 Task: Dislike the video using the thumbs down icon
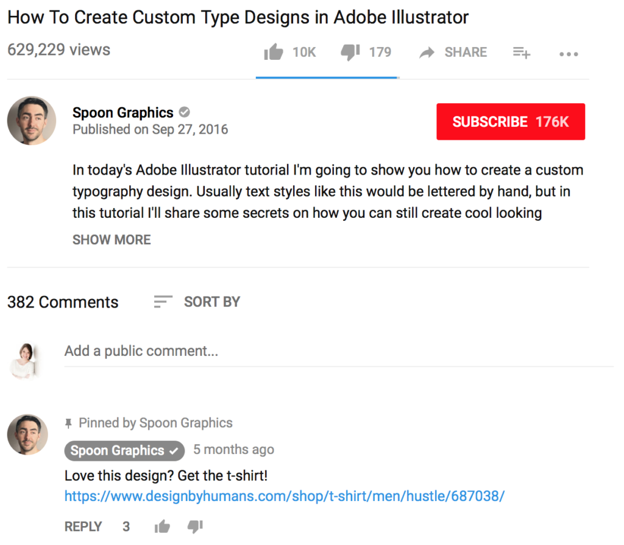pos(350,52)
